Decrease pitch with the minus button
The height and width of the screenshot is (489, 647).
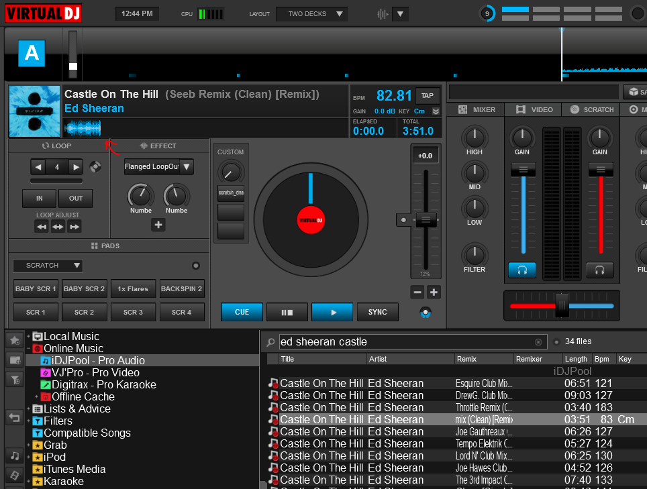pyautogui.click(x=417, y=292)
